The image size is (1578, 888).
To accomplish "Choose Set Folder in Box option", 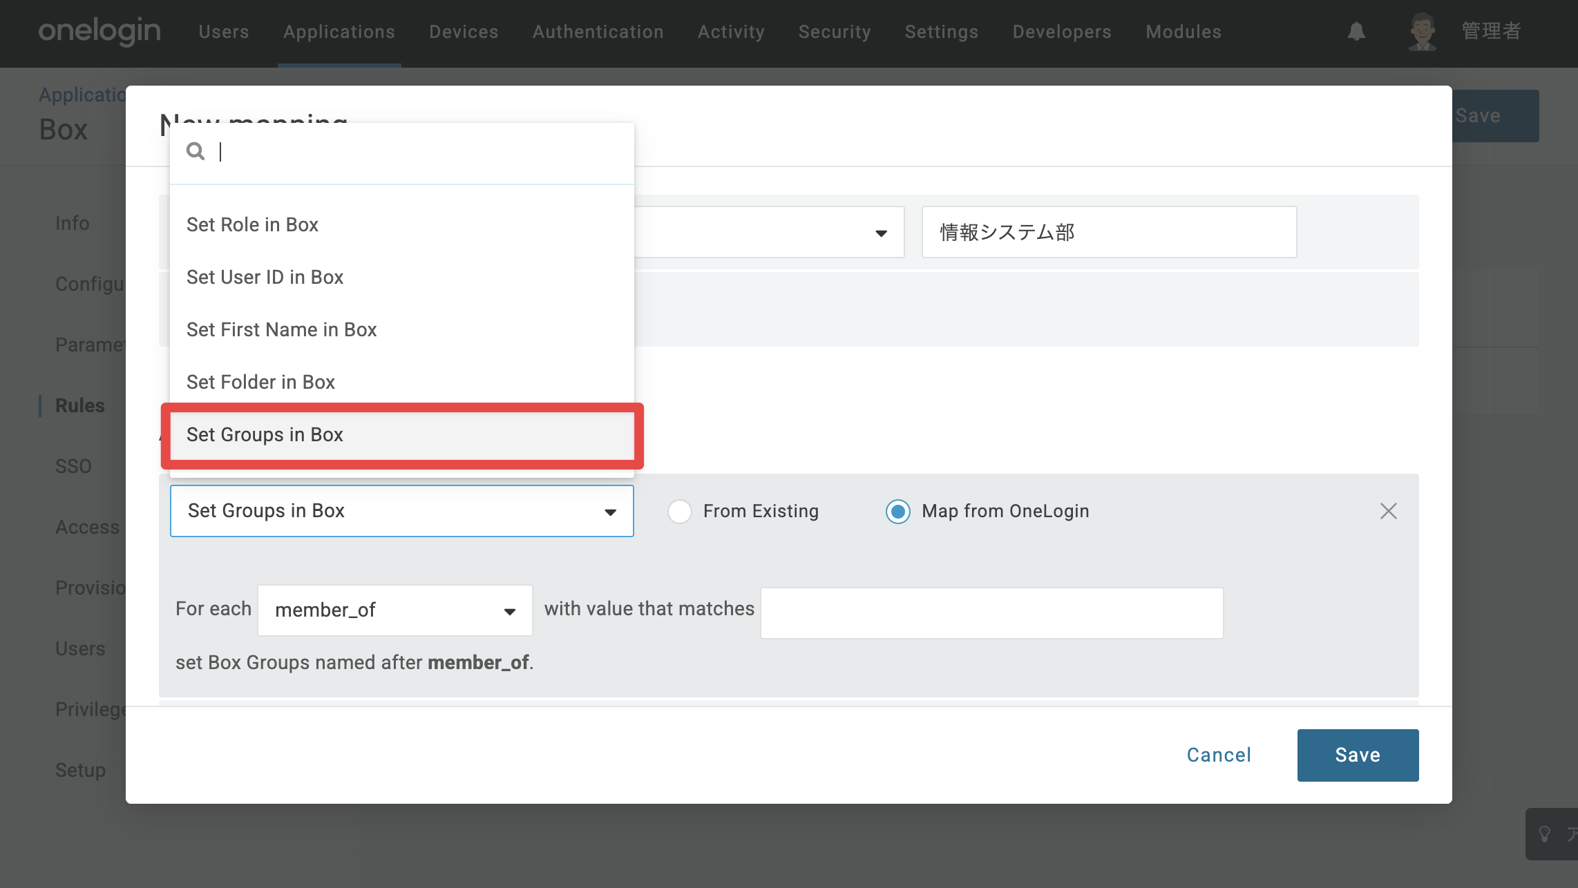I will point(402,382).
